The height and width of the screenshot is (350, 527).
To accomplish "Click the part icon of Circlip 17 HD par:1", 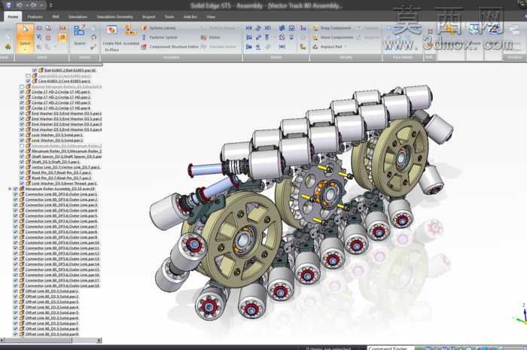I will (x=29, y=92).
